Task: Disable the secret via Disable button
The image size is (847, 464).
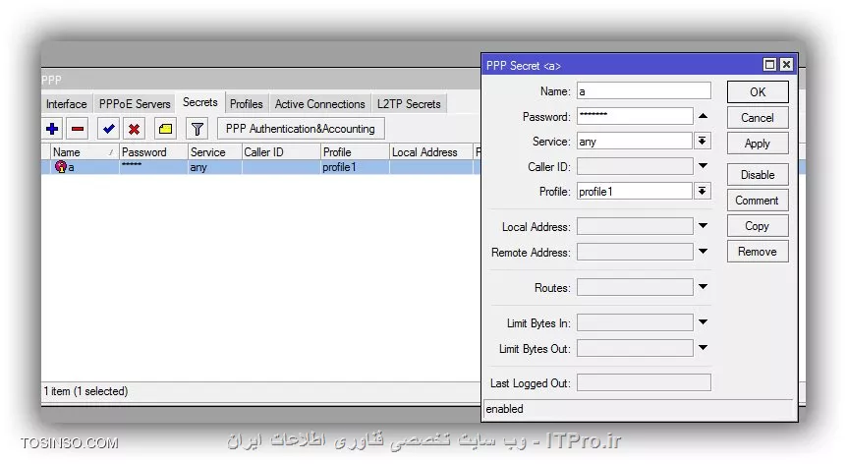Action: pos(758,174)
